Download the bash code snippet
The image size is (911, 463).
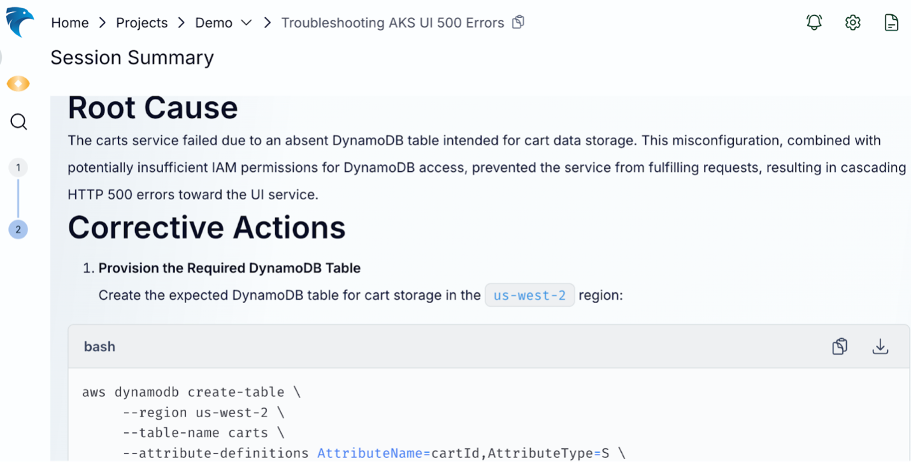coord(880,346)
